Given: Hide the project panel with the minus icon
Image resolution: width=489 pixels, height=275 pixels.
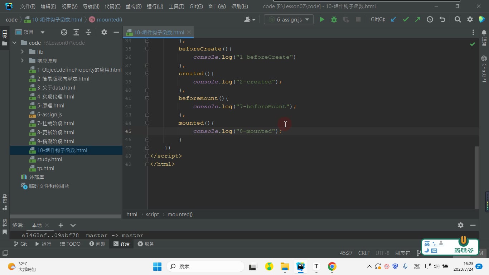Looking at the screenshot, I should click(116, 32).
